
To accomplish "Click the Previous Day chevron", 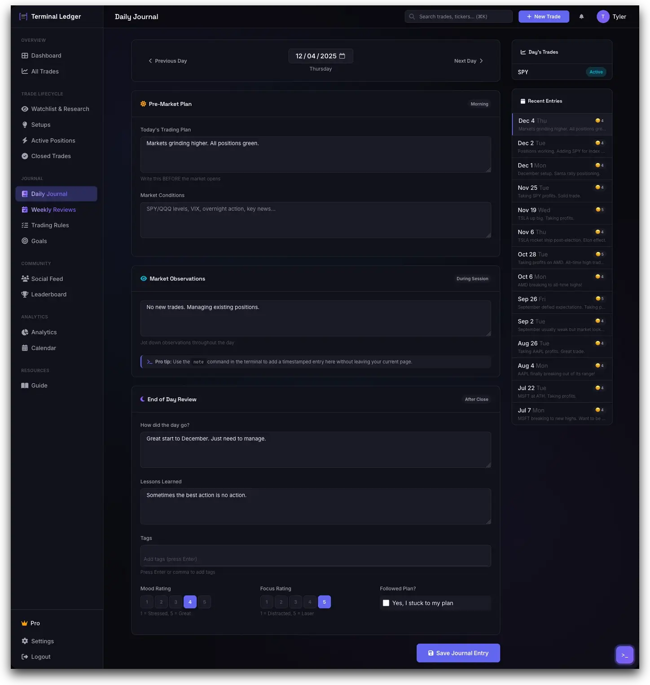I will coord(151,61).
